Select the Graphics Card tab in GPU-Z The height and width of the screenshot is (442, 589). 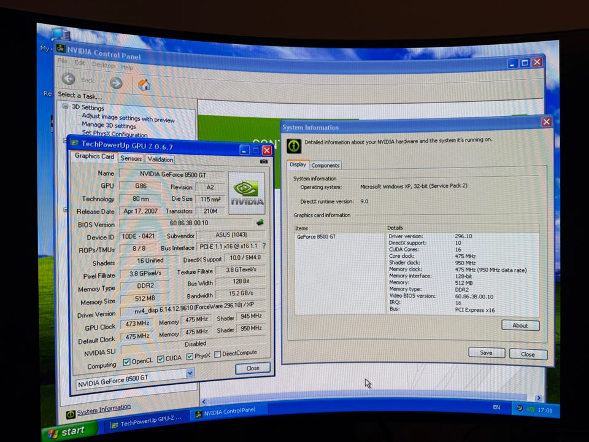(x=94, y=156)
